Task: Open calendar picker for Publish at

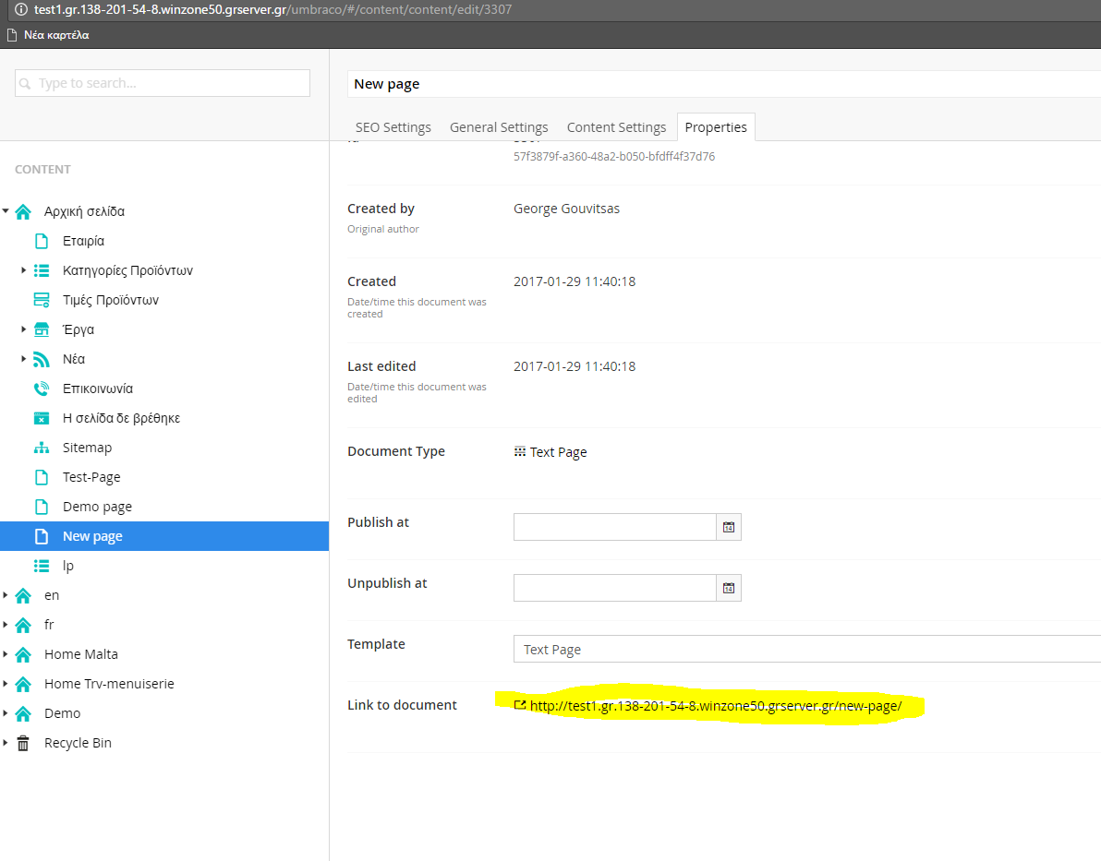Action: pyautogui.click(x=729, y=527)
